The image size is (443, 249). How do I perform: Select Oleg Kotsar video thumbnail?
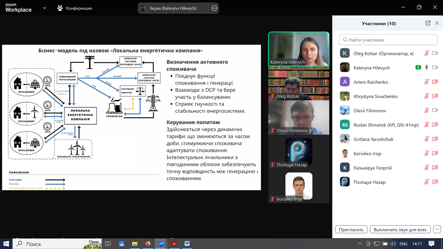299,83
